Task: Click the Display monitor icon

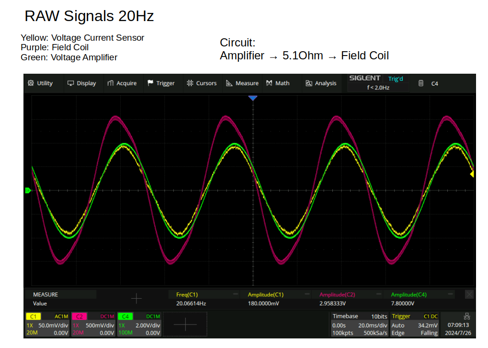Action: [x=71, y=83]
